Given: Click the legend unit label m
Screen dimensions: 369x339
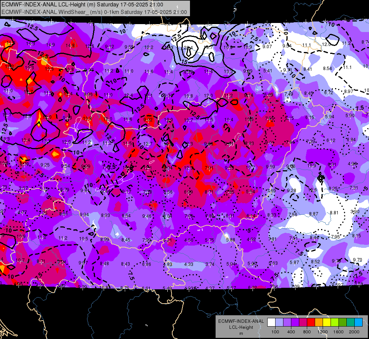Looking at the screenshot, I should tap(241, 334).
